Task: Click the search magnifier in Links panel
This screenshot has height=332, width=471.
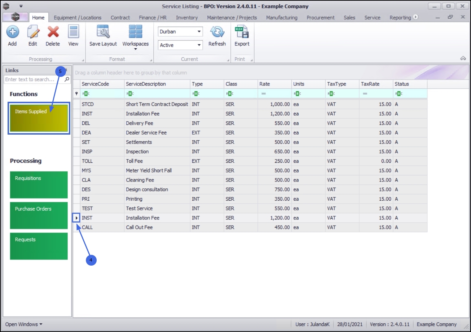Action: pos(67,79)
